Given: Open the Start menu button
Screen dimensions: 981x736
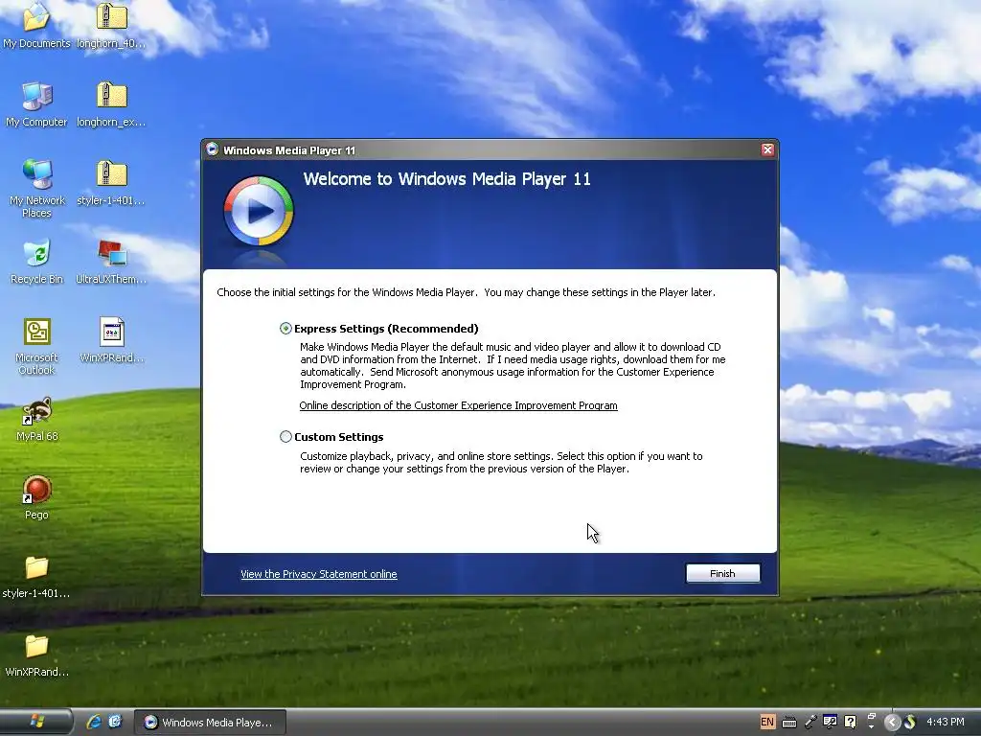Looking at the screenshot, I should pyautogui.click(x=36, y=722).
